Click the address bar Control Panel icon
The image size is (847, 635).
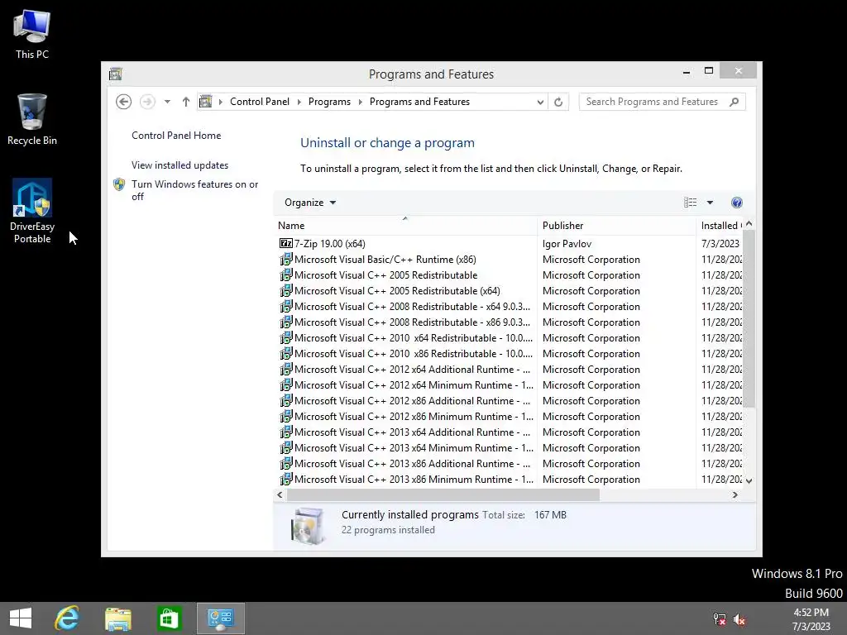[x=206, y=102]
